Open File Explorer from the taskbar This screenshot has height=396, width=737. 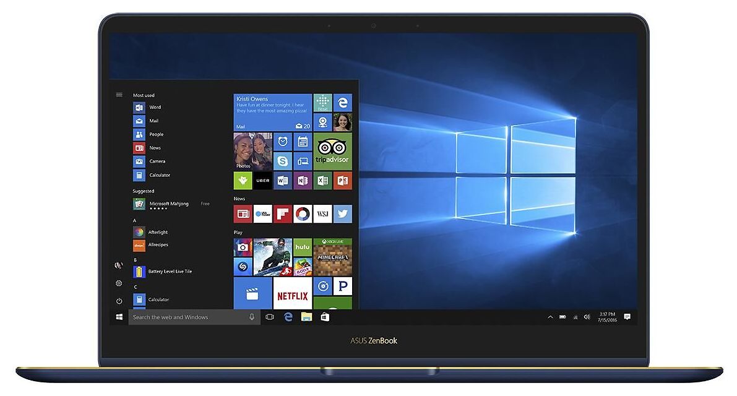(x=306, y=317)
